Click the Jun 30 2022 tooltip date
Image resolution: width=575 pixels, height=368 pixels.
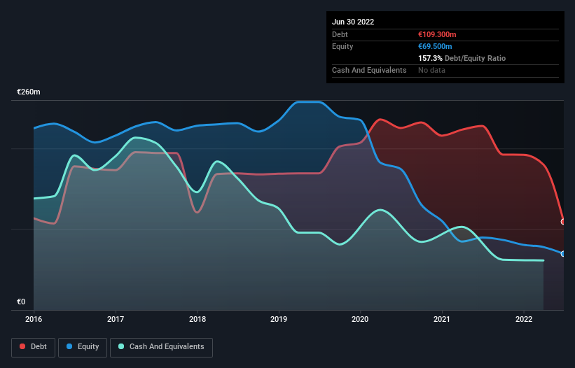[x=353, y=22]
